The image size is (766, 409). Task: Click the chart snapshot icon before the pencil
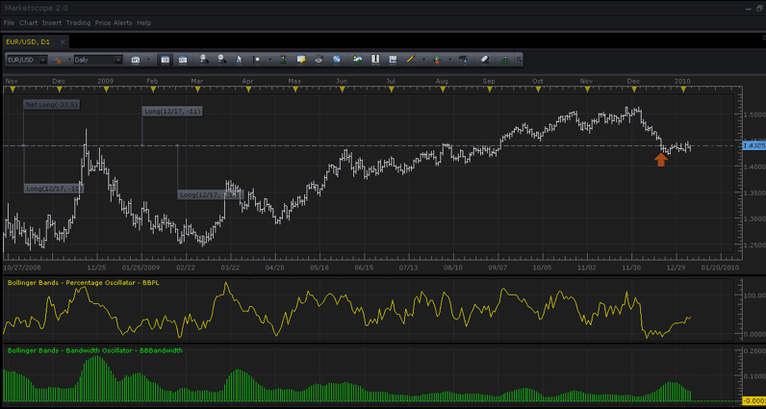click(x=393, y=60)
